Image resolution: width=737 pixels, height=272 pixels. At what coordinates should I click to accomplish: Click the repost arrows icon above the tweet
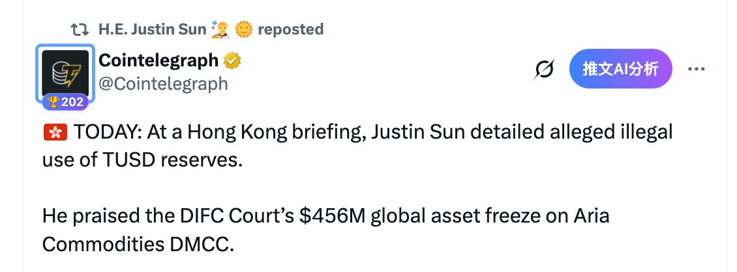coord(80,29)
